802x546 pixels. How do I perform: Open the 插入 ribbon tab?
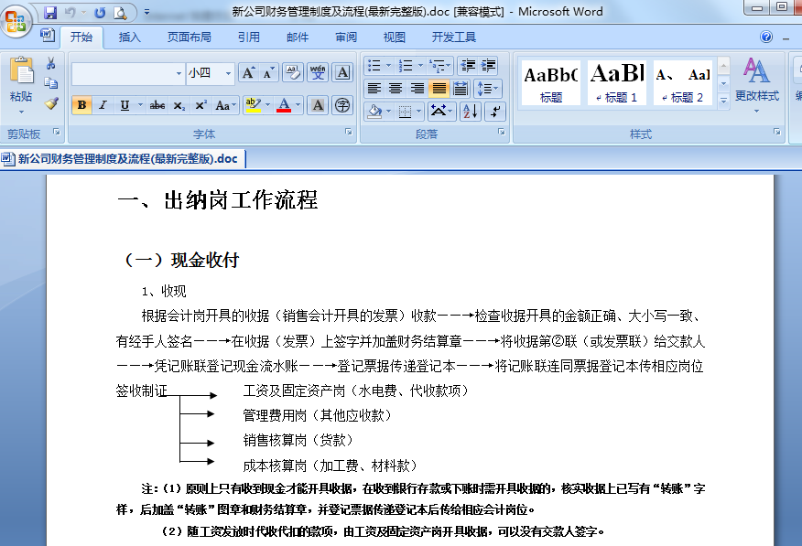coord(129,37)
